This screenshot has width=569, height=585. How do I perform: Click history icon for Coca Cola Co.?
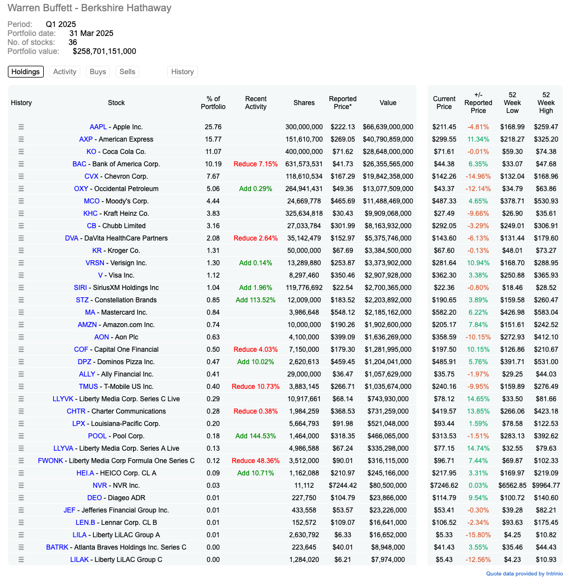[x=21, y=152]
